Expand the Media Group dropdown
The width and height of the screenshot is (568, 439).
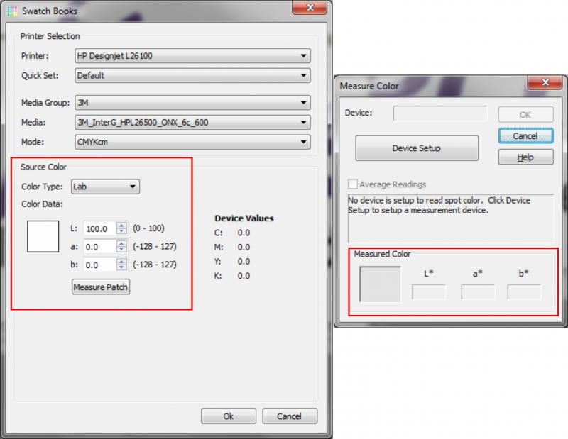(x=192, y=102)
